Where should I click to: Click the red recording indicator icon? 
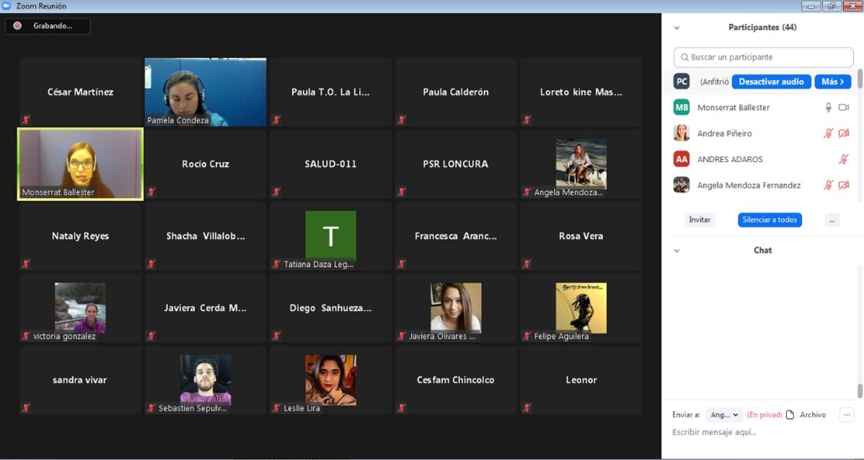(18, 26)
